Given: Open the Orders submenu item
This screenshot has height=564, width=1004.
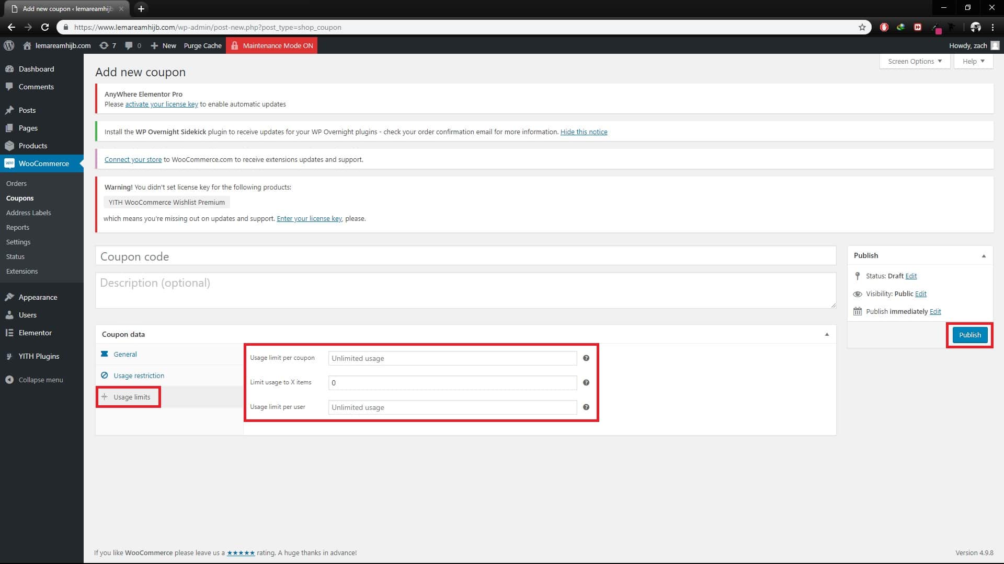Looking at the screenshot, I should tap(16, 183).
